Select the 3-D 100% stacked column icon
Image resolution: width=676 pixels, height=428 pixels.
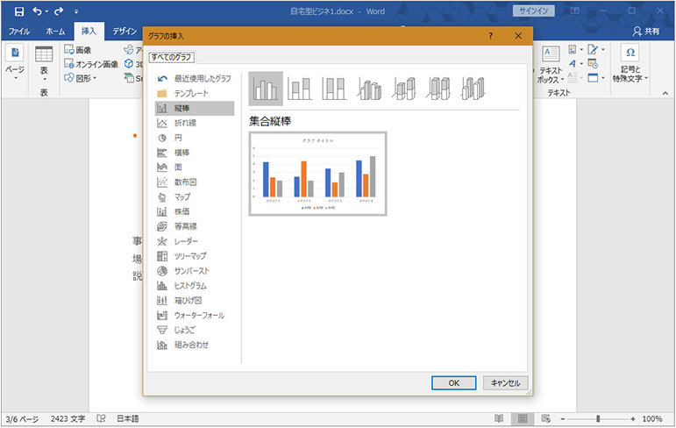click(x=438, y=89)
